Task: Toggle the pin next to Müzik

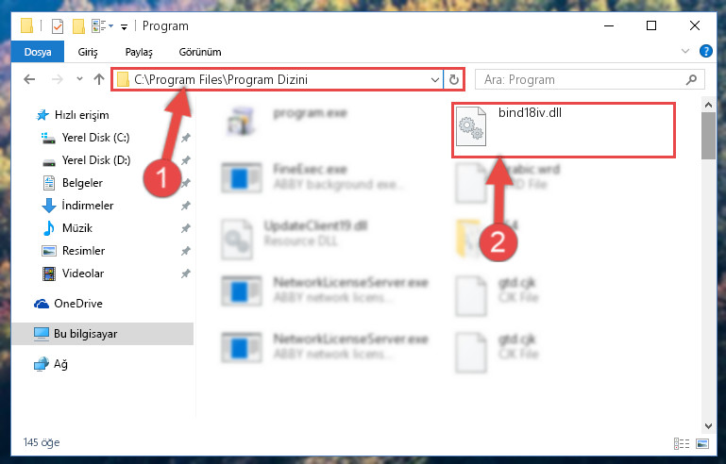Action: click(x=186, y=228)
